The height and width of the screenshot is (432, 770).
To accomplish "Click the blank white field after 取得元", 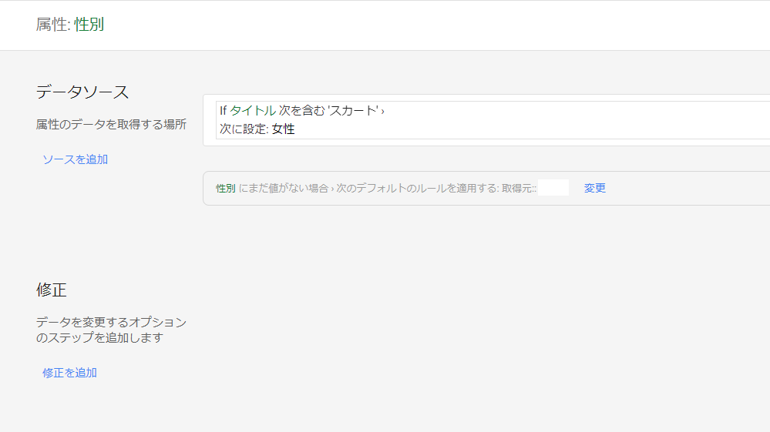I will (x=553, y=188).
